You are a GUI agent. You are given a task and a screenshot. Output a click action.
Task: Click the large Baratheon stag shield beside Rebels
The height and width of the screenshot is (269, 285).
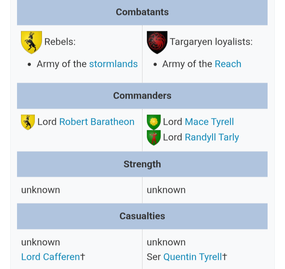(31, 42)
